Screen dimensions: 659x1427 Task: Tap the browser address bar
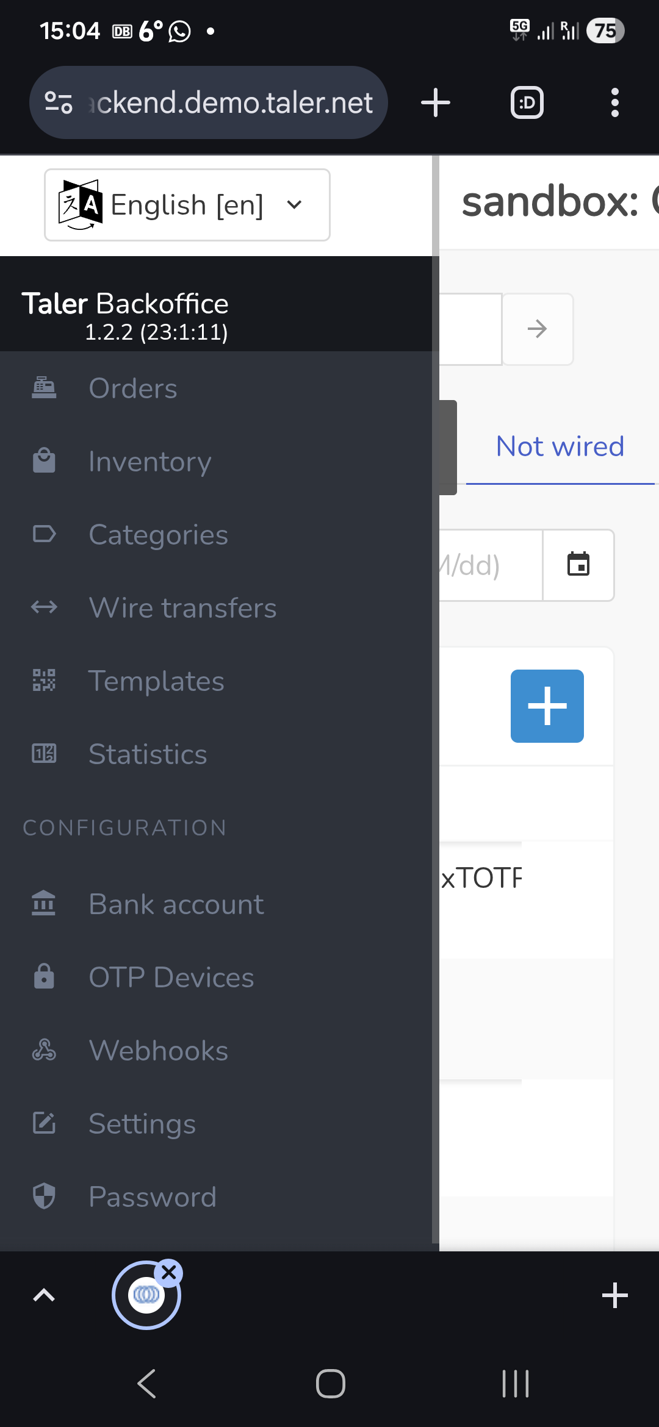(209, 102)
